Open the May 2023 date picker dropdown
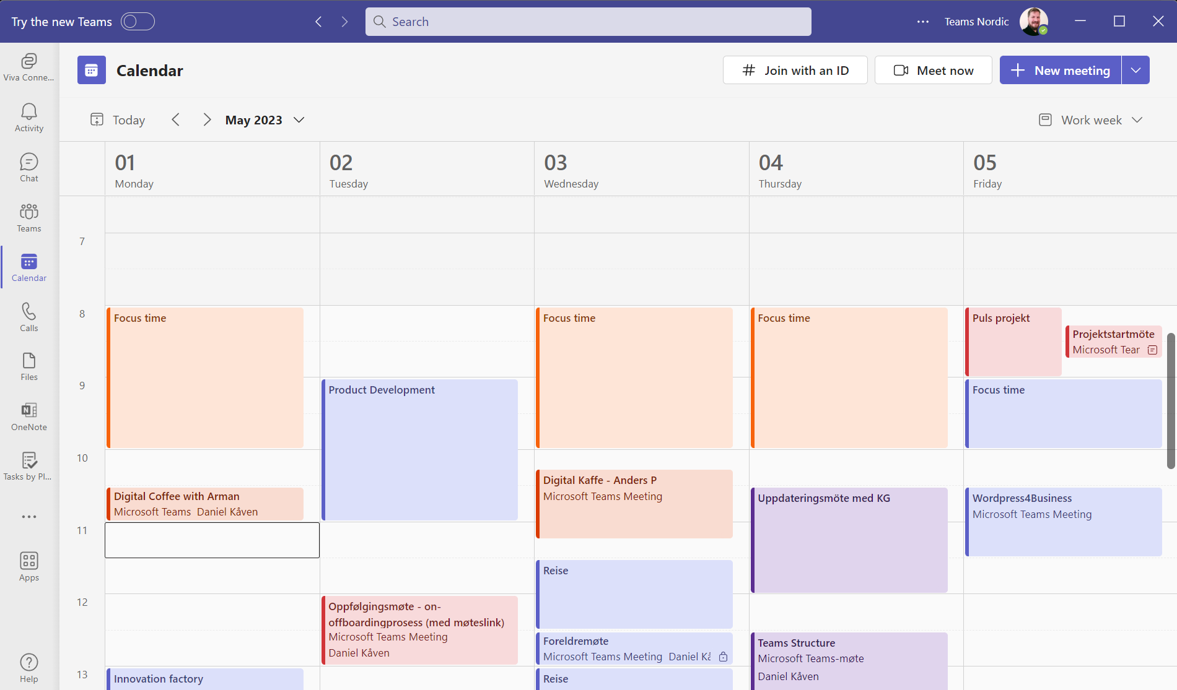The image size is (1177, 690). pyautogui.click(x=299, y=119)
